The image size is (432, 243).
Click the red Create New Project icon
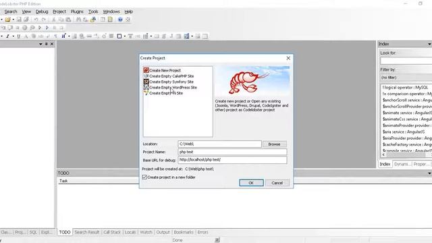pyautogui.click(x=146, y=70)
